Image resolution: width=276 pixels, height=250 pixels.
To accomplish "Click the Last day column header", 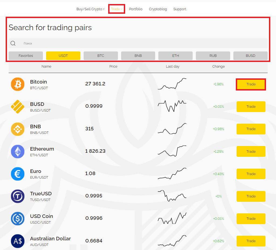I will pyautogui.click(x=172, y=67).
